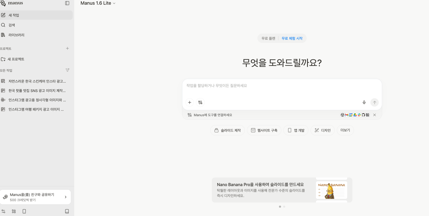Open the settings sliders icon in the sidebar footer
This screenshot has height=216, width=429.
pyautogui.click(x=3, y=211)
